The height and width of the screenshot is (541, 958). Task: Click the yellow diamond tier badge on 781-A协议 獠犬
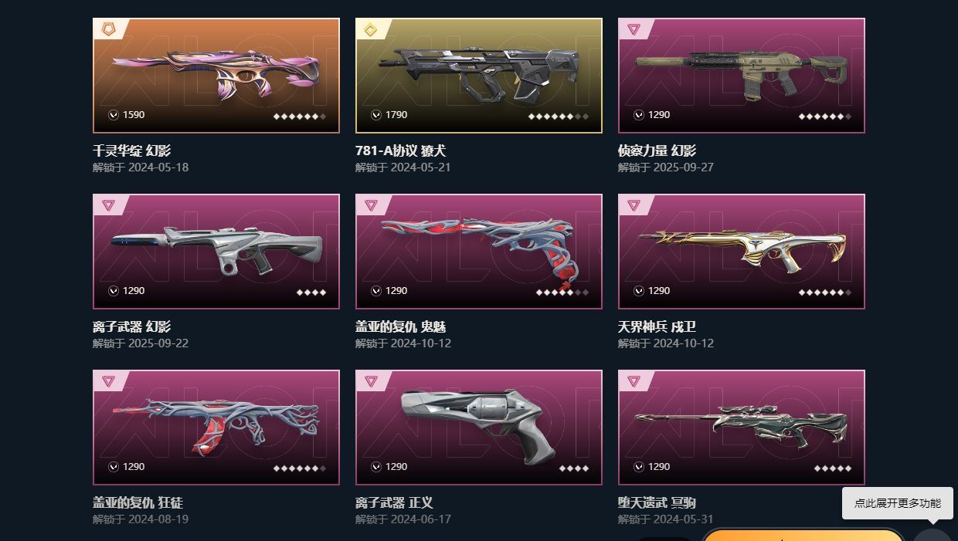pyautogui.click(x=371, y=29)
